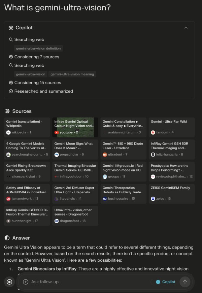Open the 'Gemini (constellation) - Wikipedia' source card
This screenshot has width=202, height=293.
click(x=27, y=127)
